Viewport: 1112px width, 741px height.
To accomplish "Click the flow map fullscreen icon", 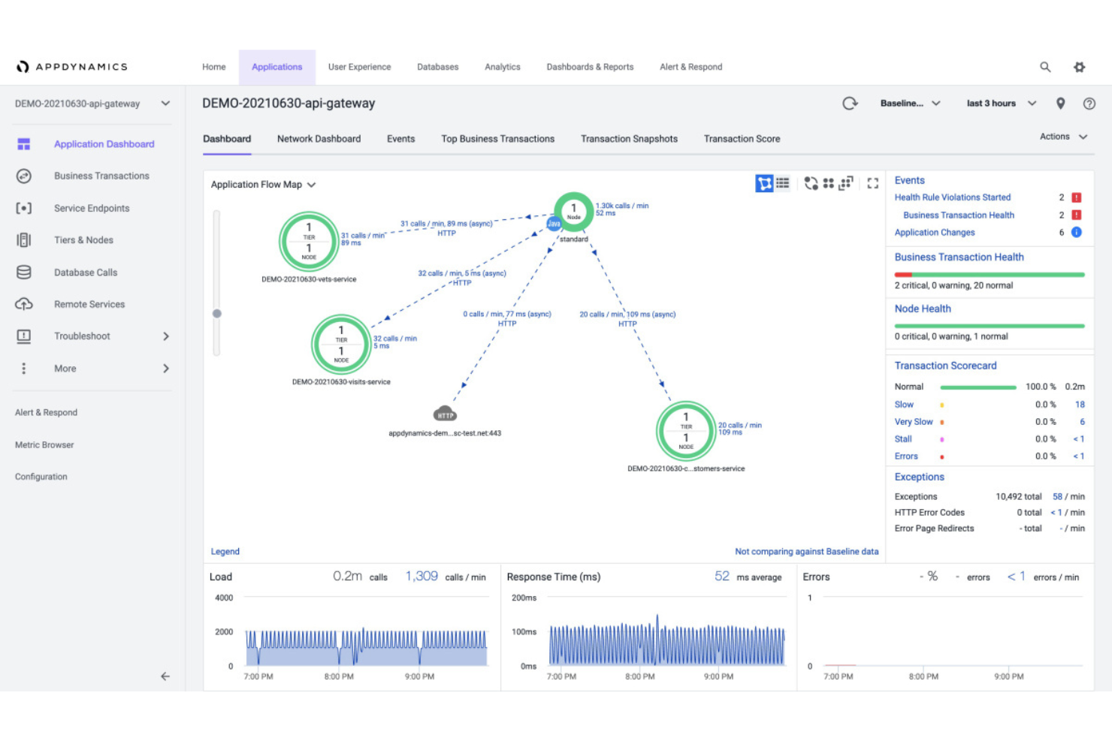I will pos(872,183).
